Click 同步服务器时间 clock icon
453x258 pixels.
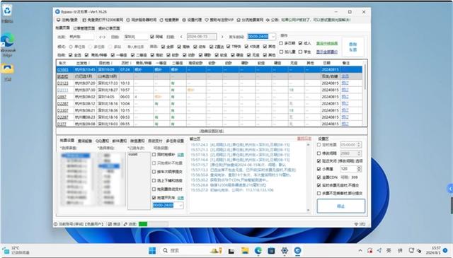[x=128, y=20]
